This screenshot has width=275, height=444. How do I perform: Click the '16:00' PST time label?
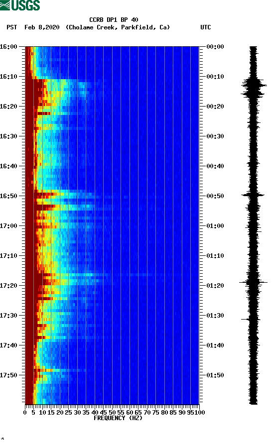(x=8, y=46)
